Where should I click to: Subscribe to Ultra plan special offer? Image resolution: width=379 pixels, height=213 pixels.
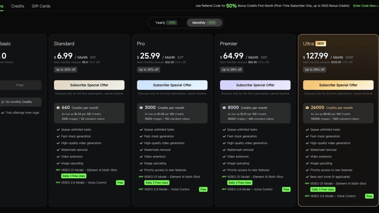338,85
